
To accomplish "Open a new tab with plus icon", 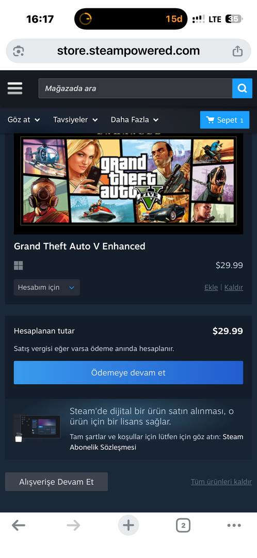I will pos(128,525).
